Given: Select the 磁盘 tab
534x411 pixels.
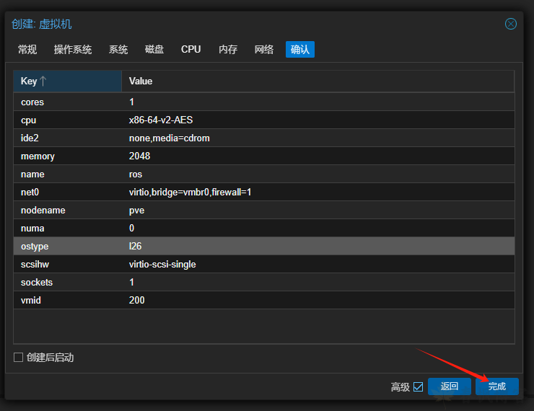Looking at the screenshot, I should coord(154,49).
